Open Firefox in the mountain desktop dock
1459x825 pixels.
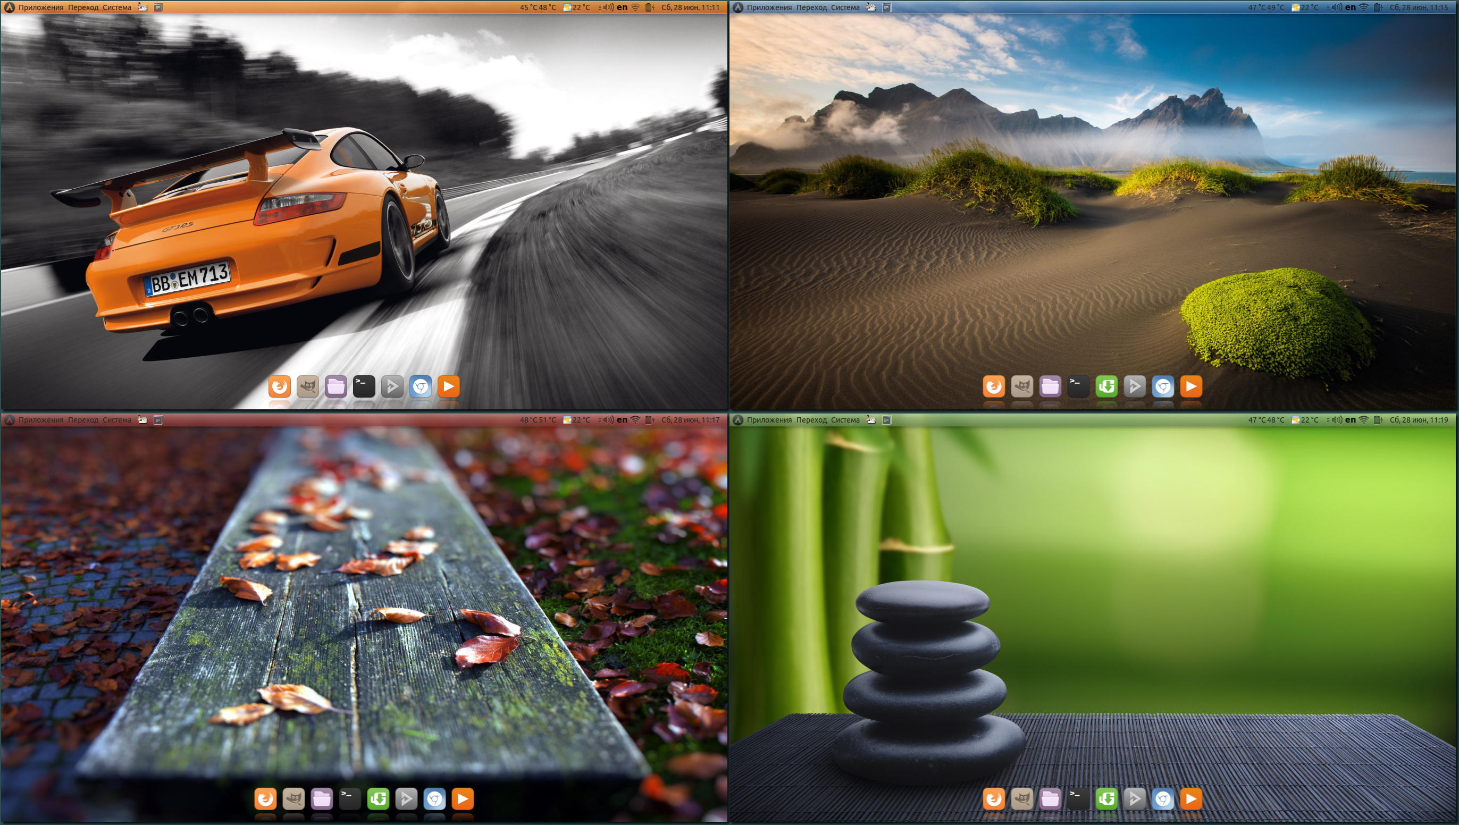point(994,386)
